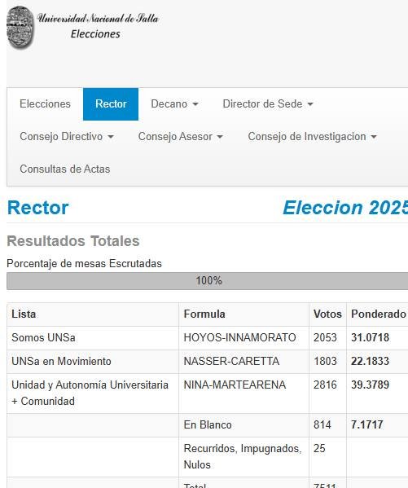The image size is (408, 488).
Task: Select the Somos UNSa list row
Action: [x=208, y=338]
